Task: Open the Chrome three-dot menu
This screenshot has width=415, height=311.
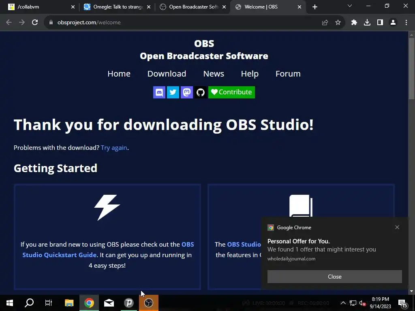Action: click(406, 23)
